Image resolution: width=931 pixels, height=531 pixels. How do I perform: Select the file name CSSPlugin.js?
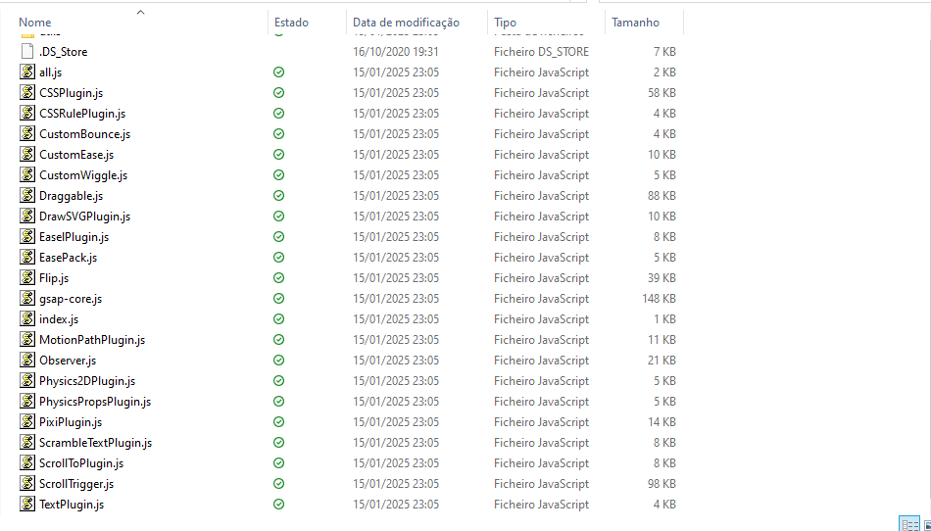pos(72,93)
